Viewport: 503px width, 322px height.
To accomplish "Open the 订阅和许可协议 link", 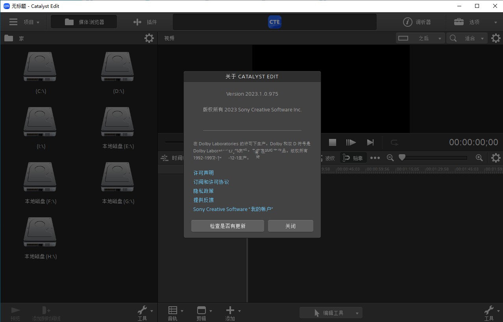I will (x=211, y=182).
